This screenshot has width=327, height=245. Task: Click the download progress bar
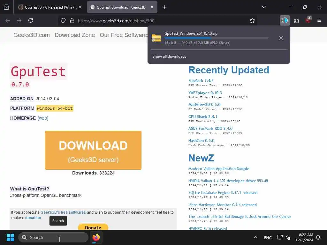pos(217,38)
